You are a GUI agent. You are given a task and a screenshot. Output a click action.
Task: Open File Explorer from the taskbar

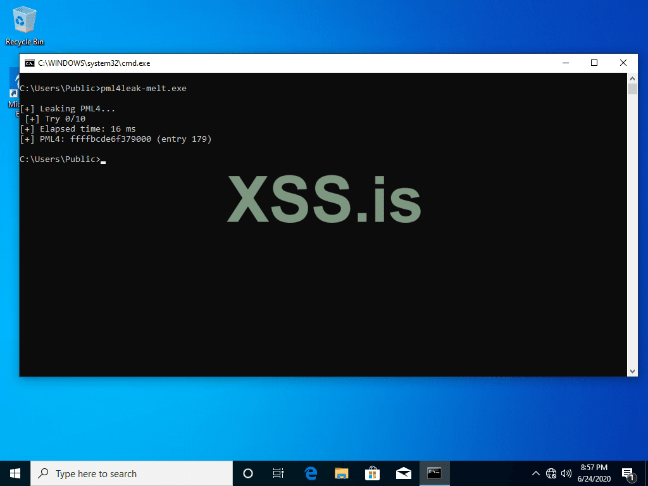341,473
